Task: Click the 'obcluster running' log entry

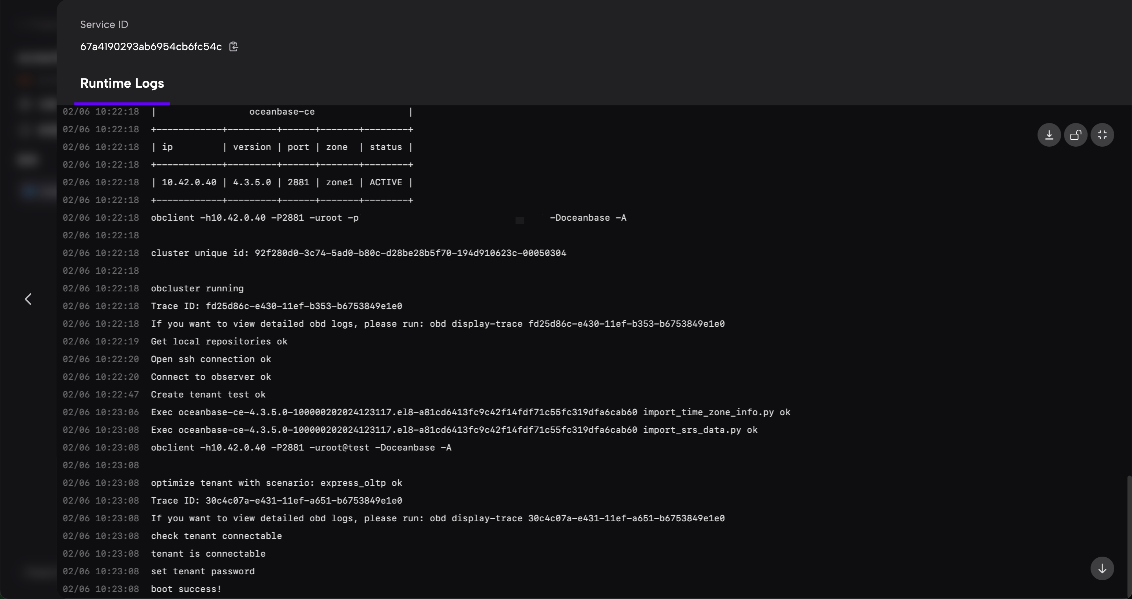Action: click(197, 288)
